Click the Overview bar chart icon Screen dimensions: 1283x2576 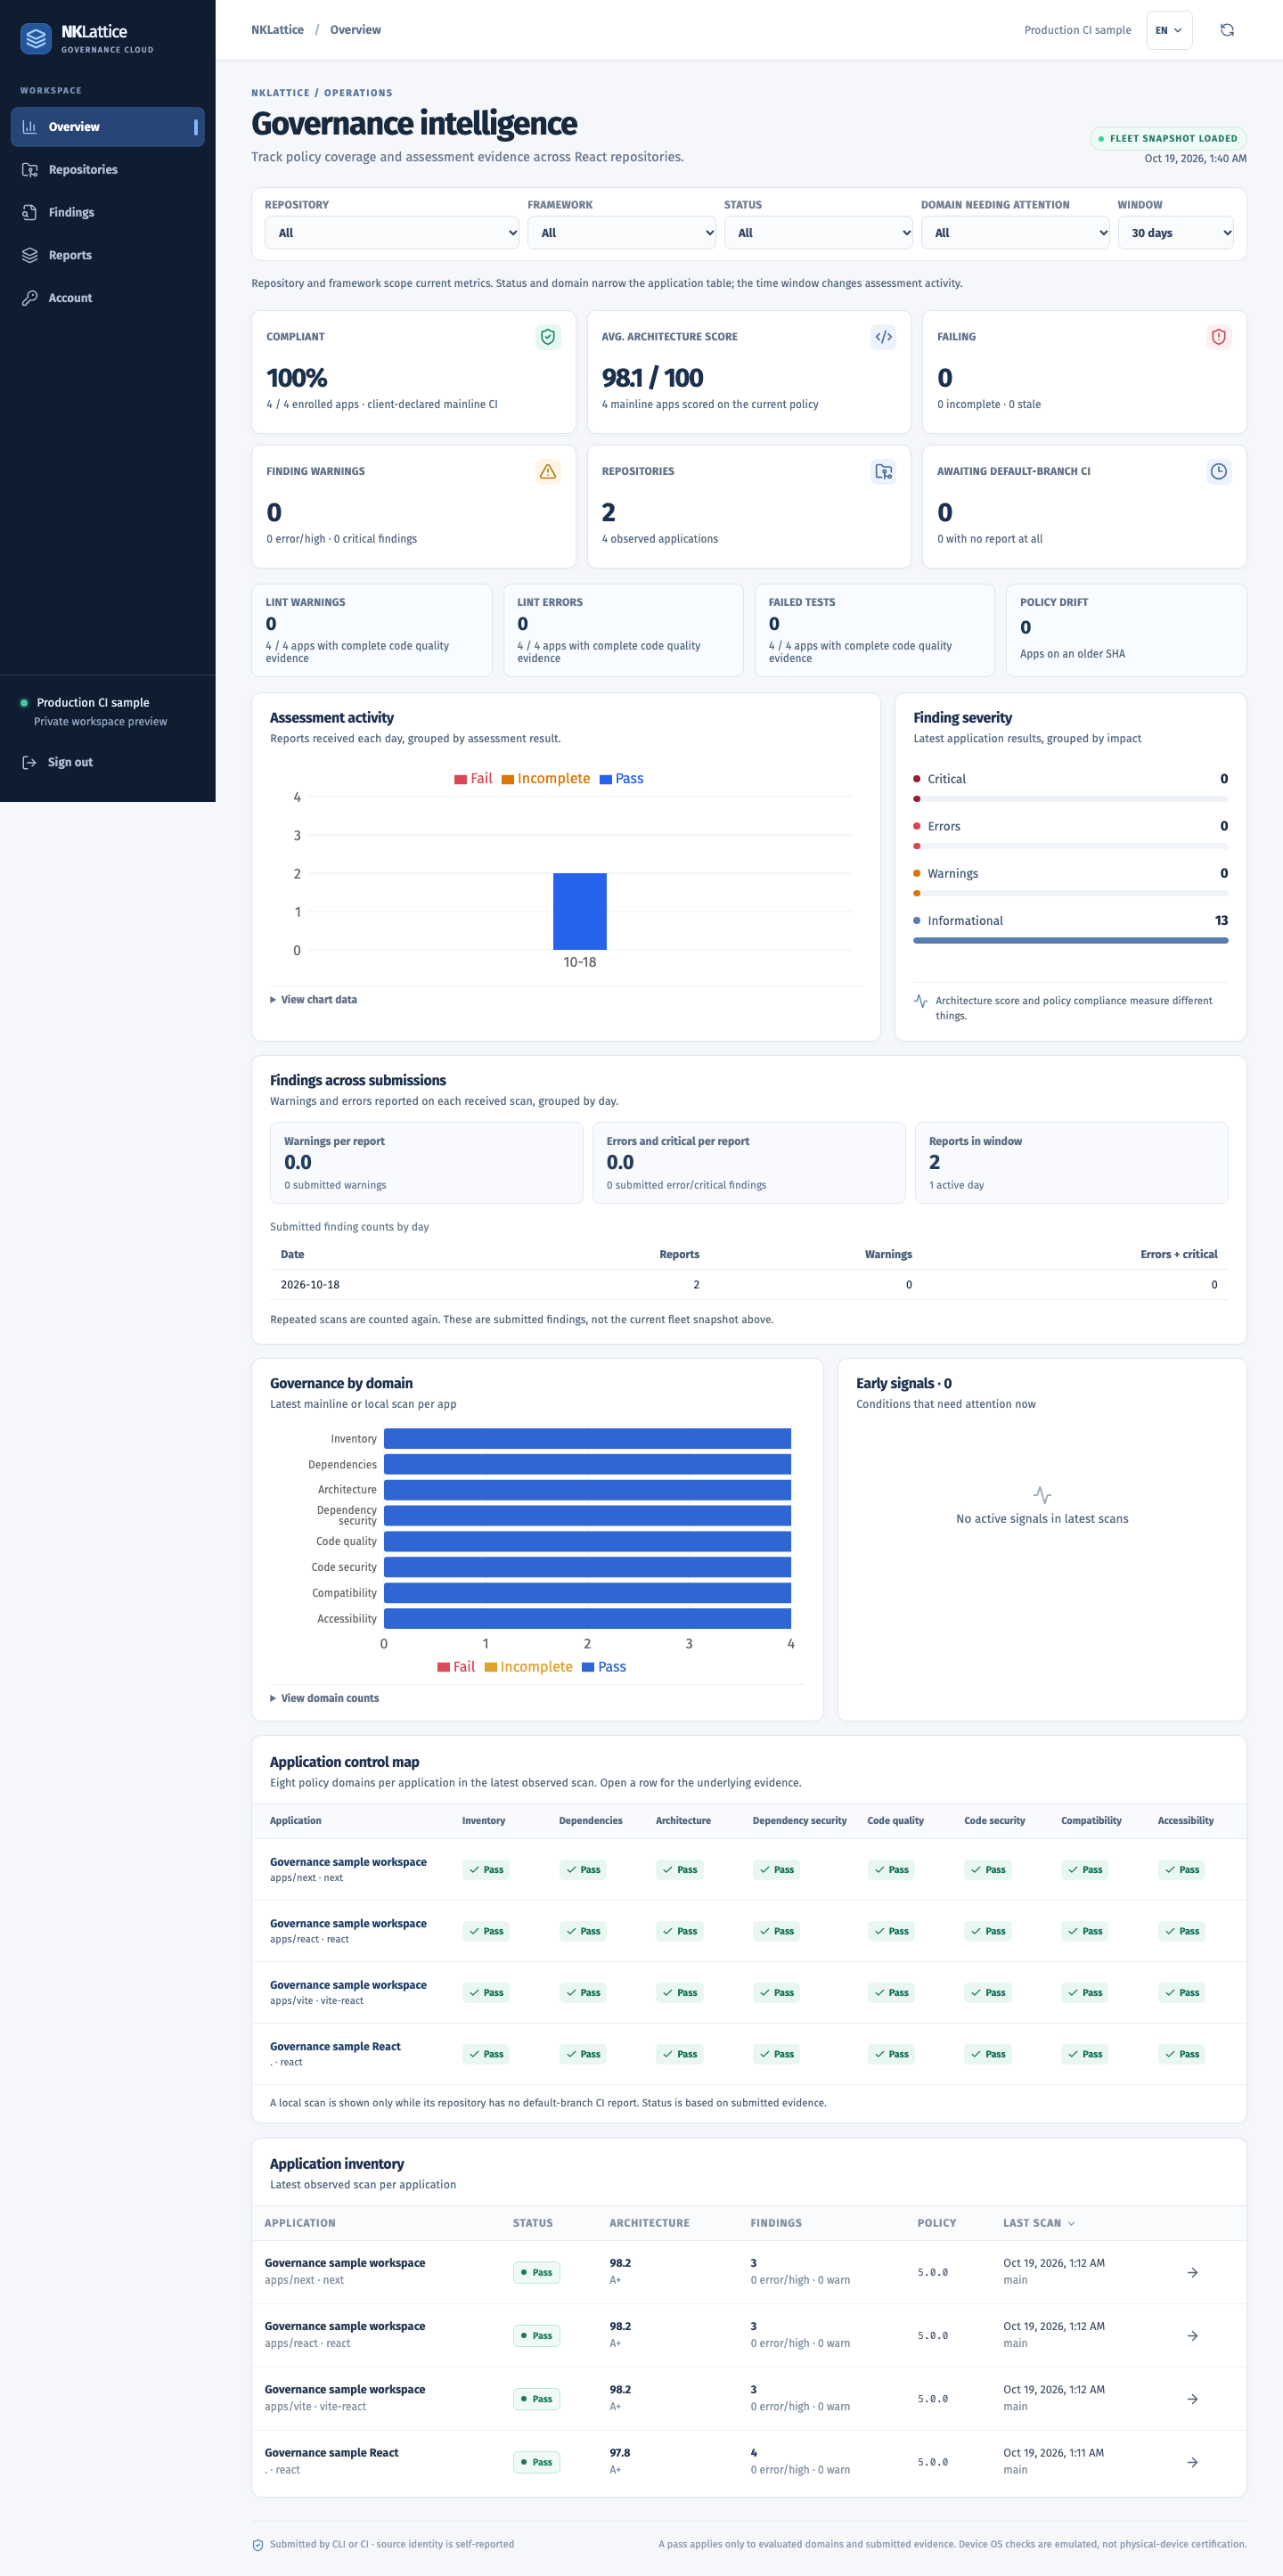pos(30,127)
